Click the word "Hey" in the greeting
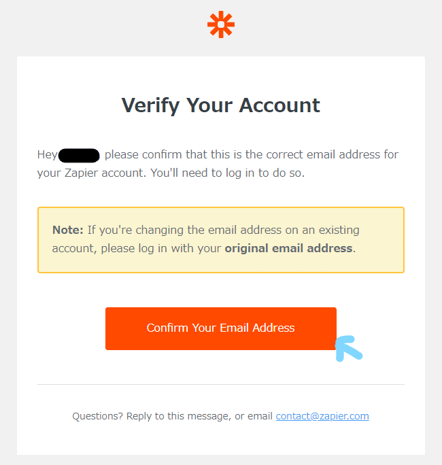442x465 pixels. pyautogui.click(x=47, y=155)
